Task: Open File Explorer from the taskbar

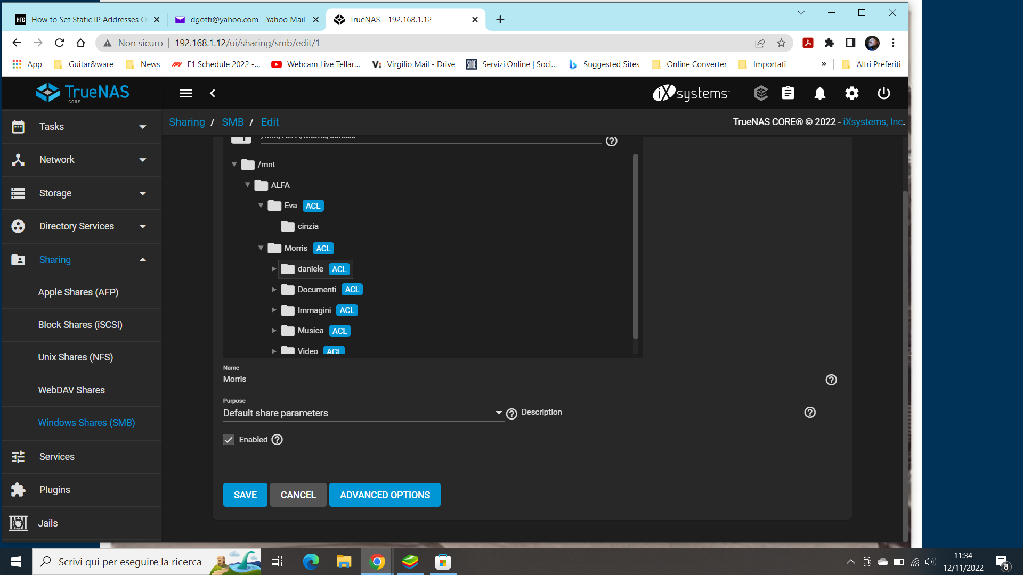Action: click(x=344, y=562)
